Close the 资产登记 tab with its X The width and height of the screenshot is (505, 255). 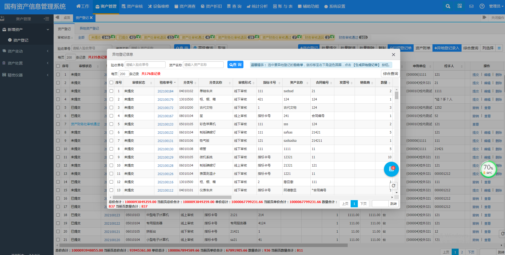click(91, 18)
